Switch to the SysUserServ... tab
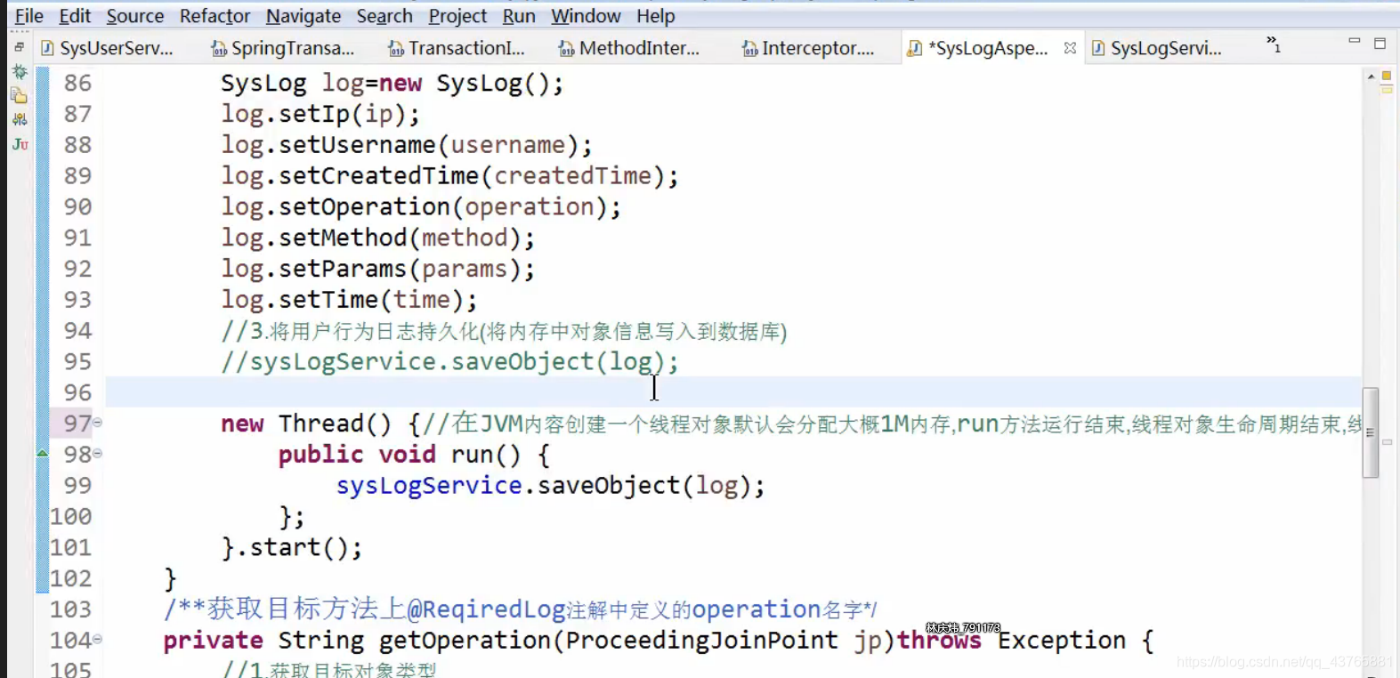This screenshot has height=678, width=1400. point(107,48)
